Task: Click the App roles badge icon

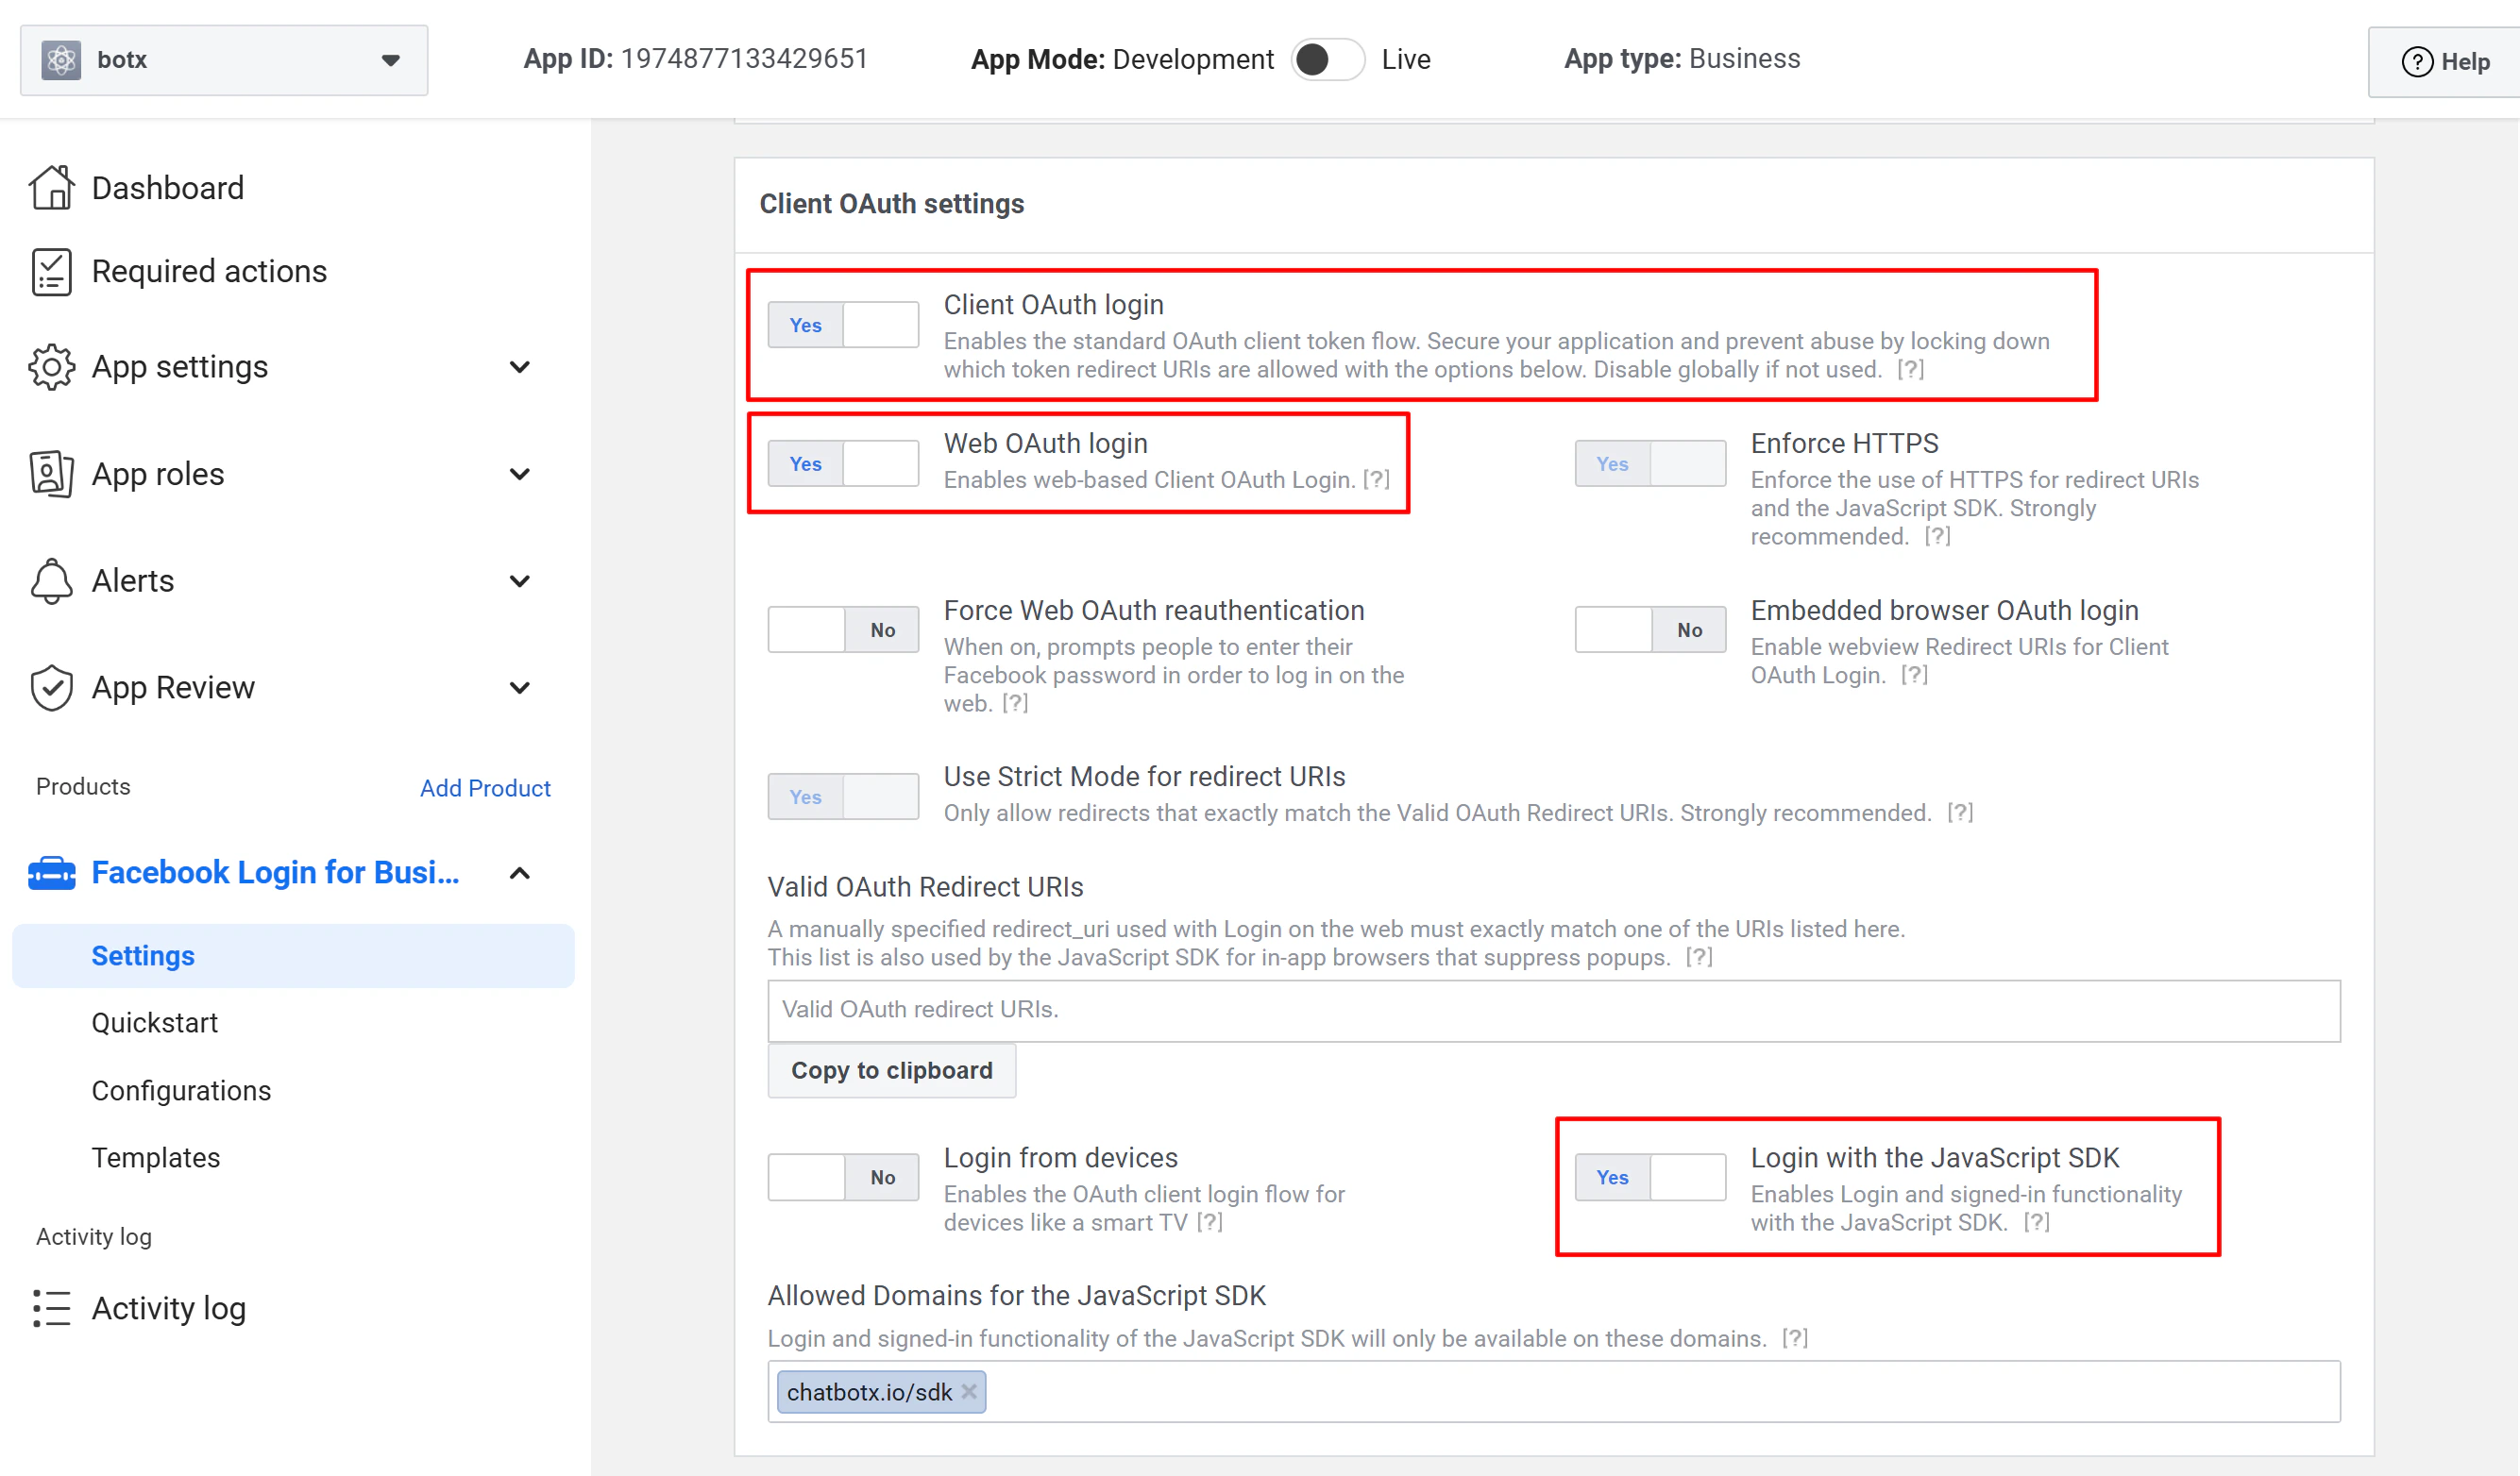Action: coord(51,474)
